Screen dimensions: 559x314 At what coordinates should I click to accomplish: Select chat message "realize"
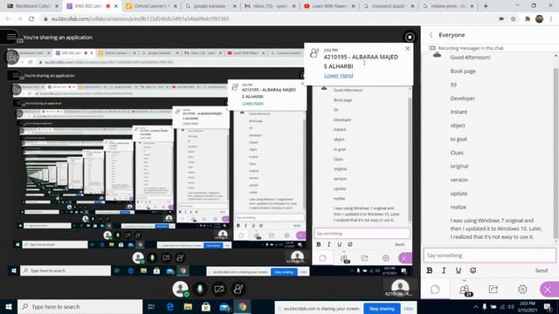point(458,207)
